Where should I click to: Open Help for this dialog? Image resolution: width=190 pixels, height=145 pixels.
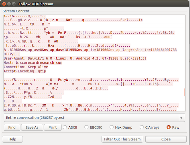(x=12, y=139)
